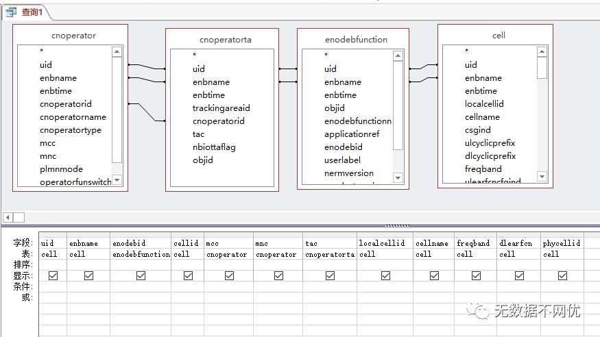Screen dimensions: 600x337
Task: Select nbiottaflag in cnoperatorta table
Action: (x=214, y=147)
